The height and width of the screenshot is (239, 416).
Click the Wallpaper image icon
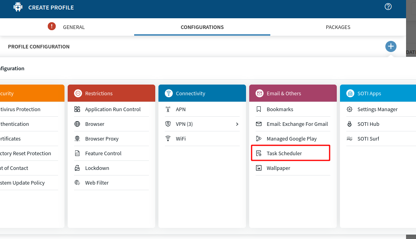click(x=259, y=168)
